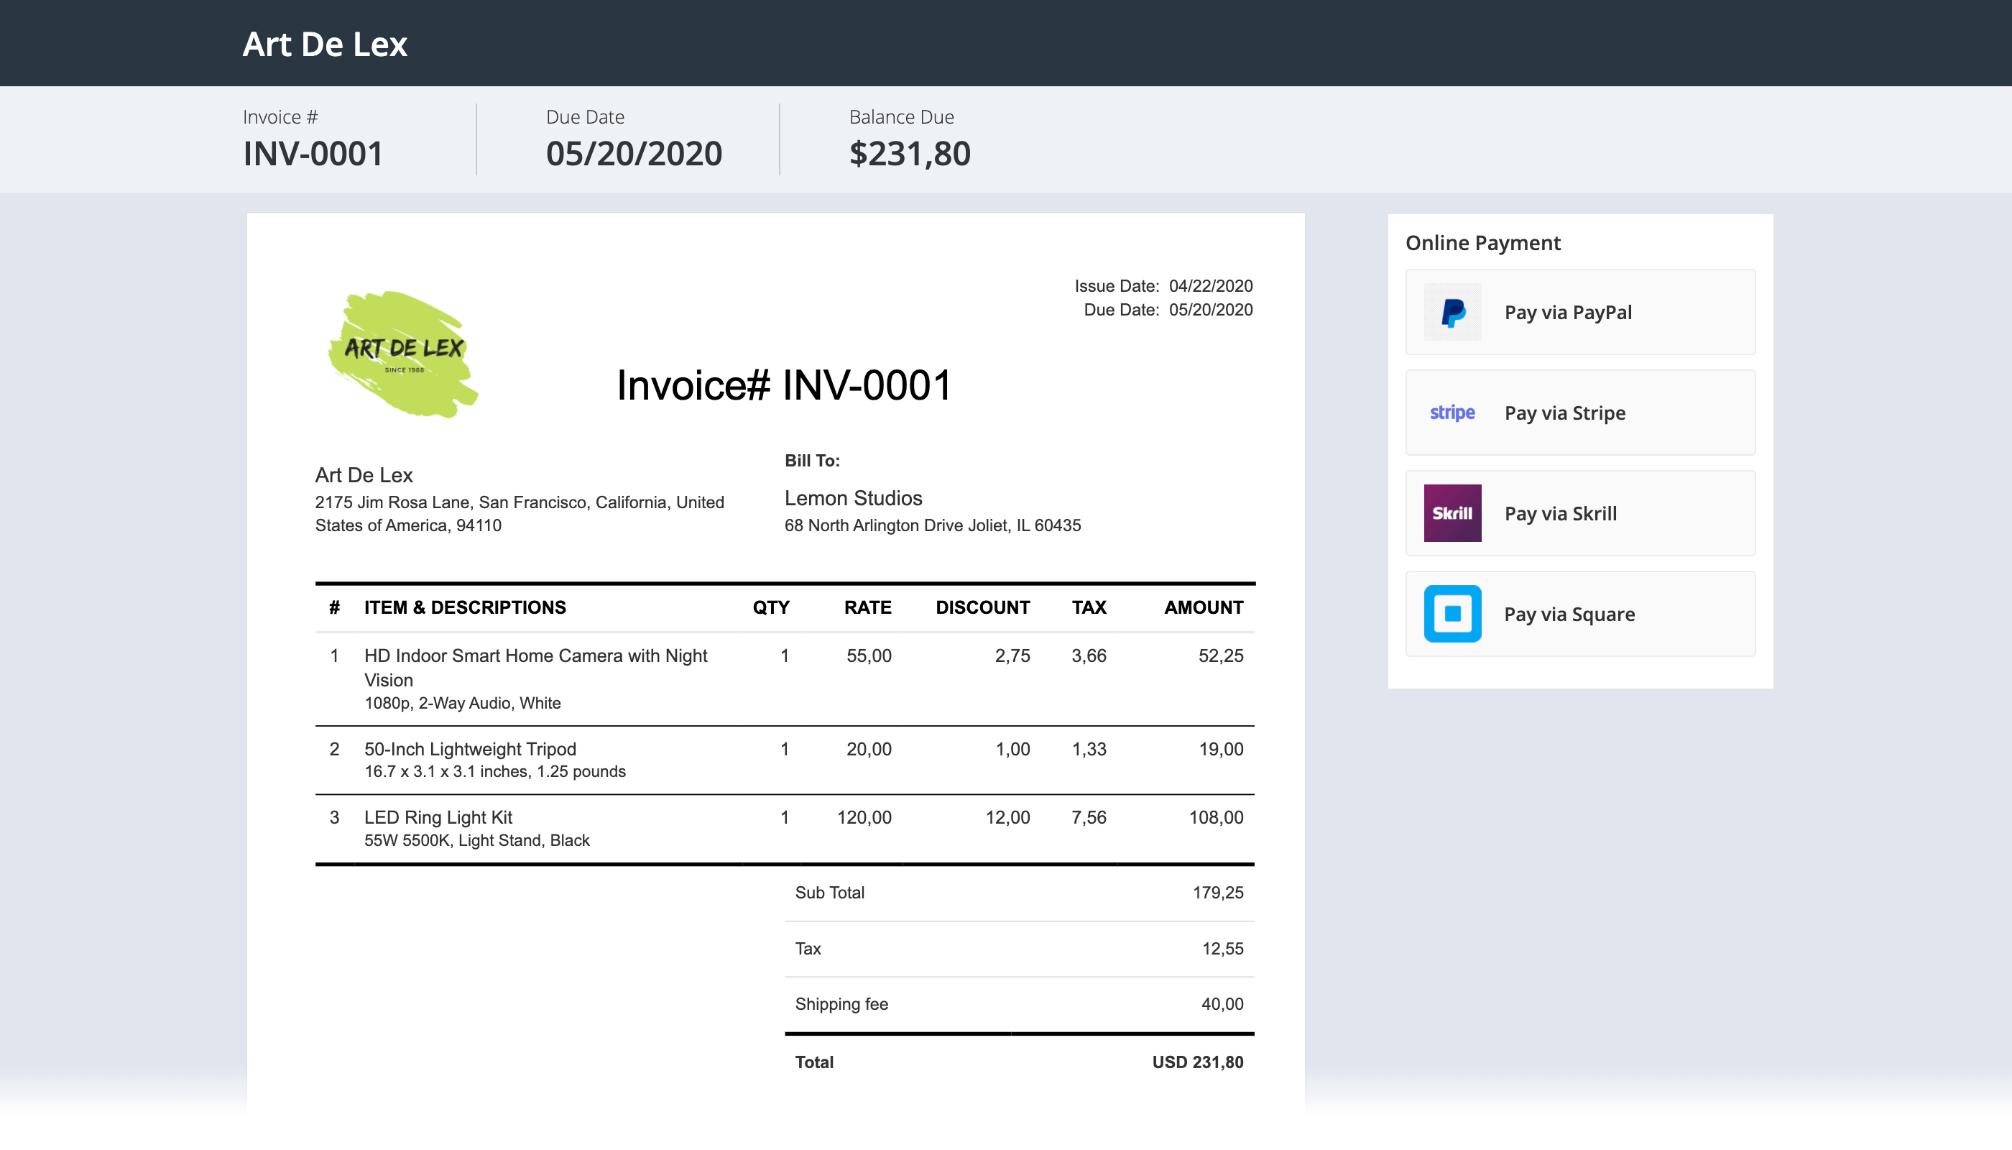Click the green Art De Lex logo

point(402,353)
